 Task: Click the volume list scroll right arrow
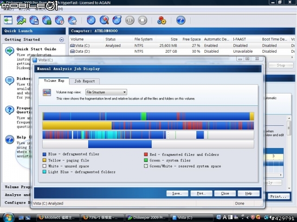[x=292, y=57]
